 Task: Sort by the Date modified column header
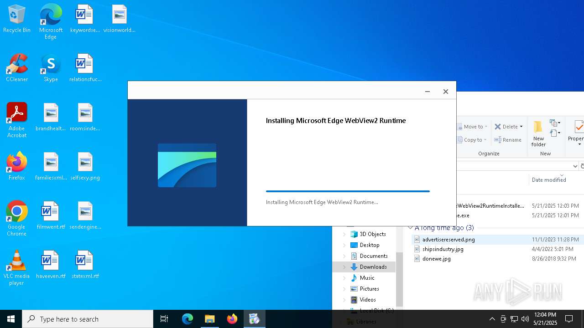coord(549,180)
